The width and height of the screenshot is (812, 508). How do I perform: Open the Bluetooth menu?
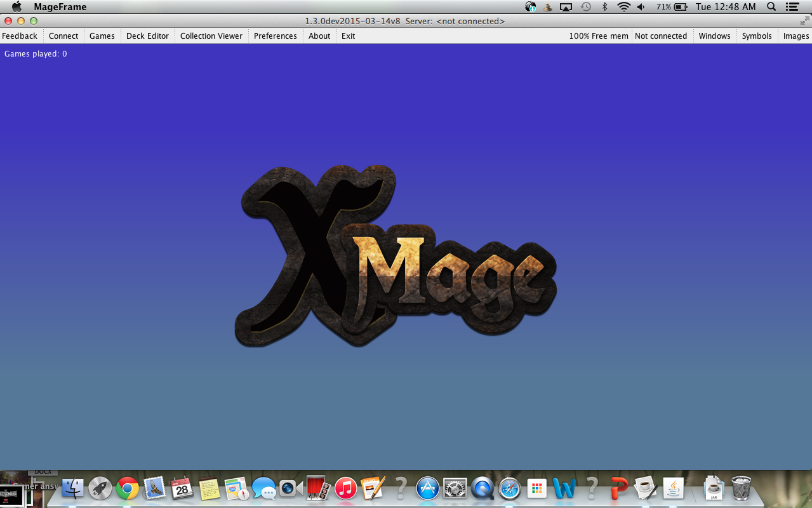click(x=605, y=7)
